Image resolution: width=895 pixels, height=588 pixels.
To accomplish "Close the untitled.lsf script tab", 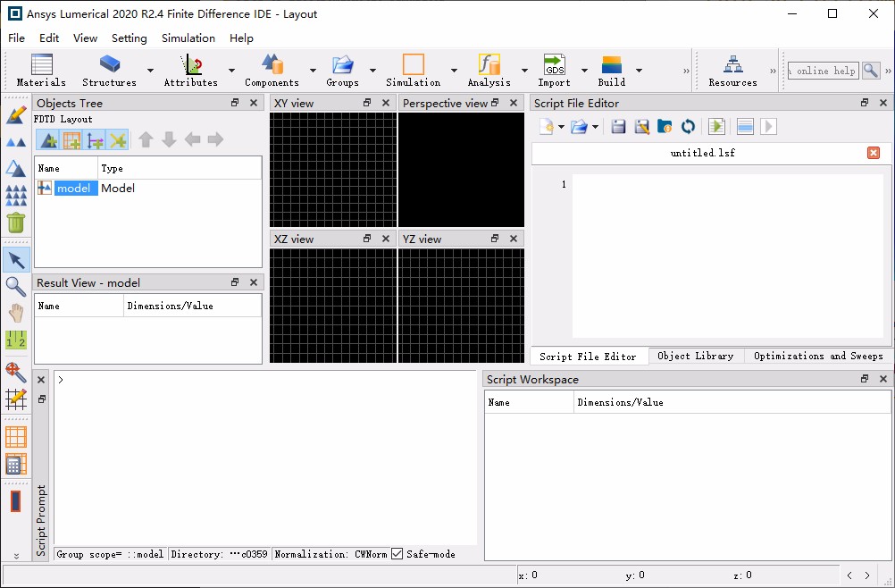I will coord(874,153).
